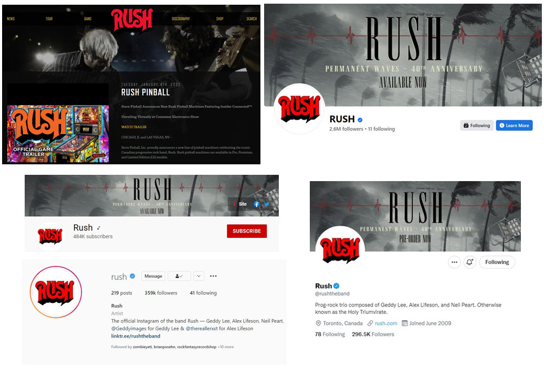The height and width of the screenshot is (368, 544).
Task: Click the Twitter bird icon on YouTube banner
Action: point(267,204)
